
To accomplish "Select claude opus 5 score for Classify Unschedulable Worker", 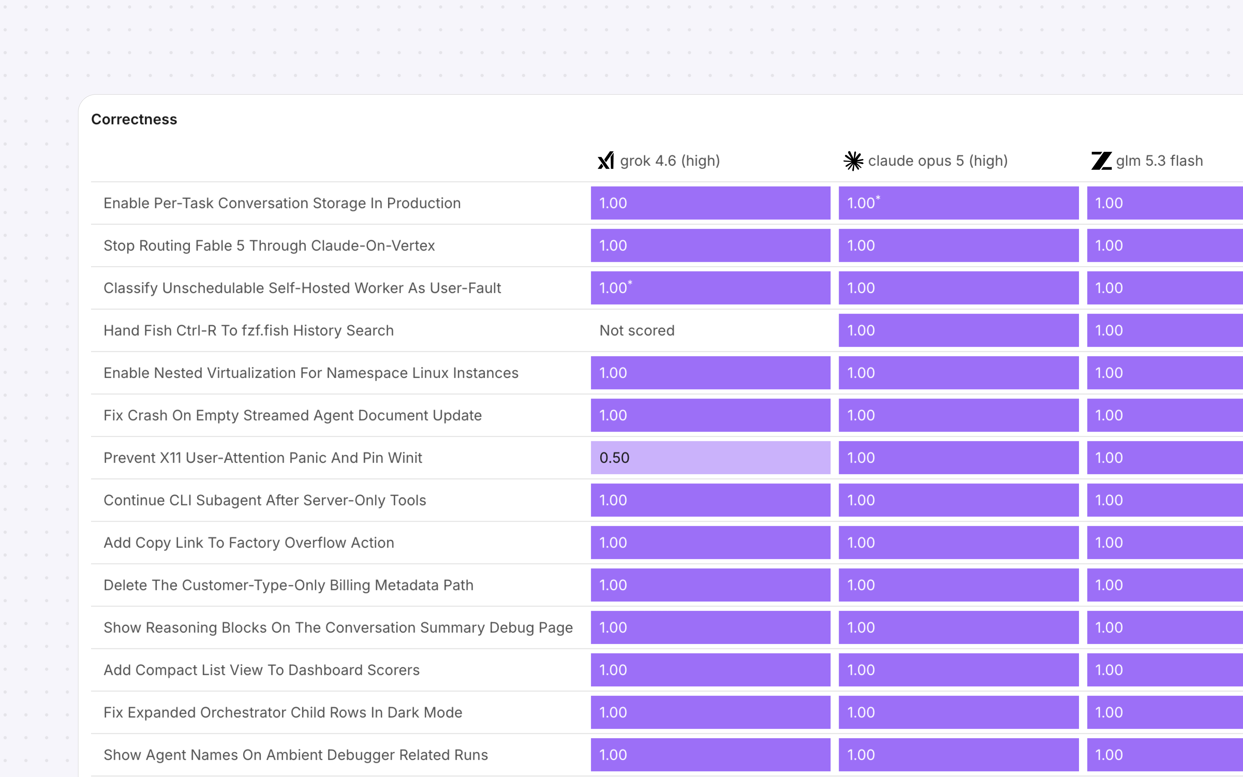I will click(959, 288).
